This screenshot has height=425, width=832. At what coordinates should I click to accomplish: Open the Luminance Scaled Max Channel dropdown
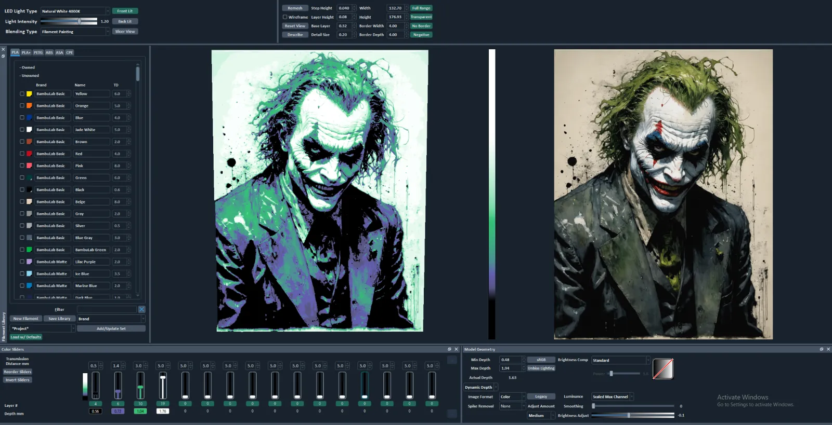click(x=613, y=396)
